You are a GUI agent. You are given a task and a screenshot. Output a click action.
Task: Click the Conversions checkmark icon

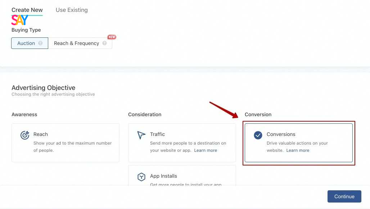coord(258,135)
